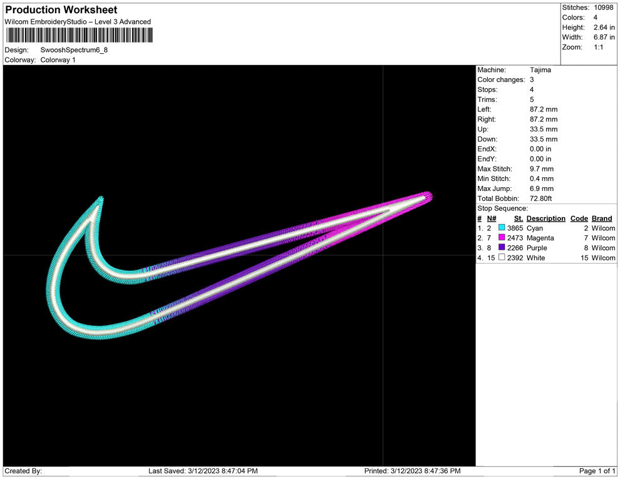Click the Height value '2.64 in'
620x477 pixels.
(604, 28)
